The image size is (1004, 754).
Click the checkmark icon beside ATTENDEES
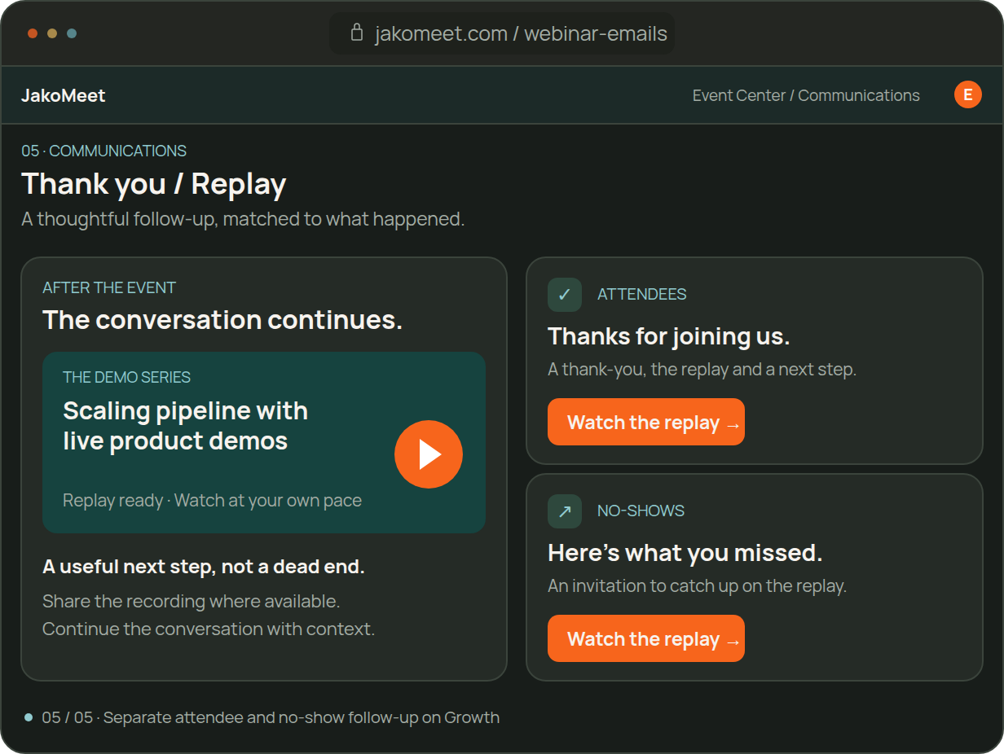(x=565, y=295)
